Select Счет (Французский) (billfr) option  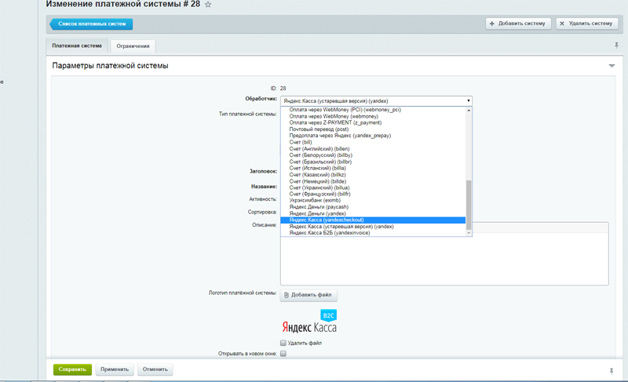coord(374,194)
